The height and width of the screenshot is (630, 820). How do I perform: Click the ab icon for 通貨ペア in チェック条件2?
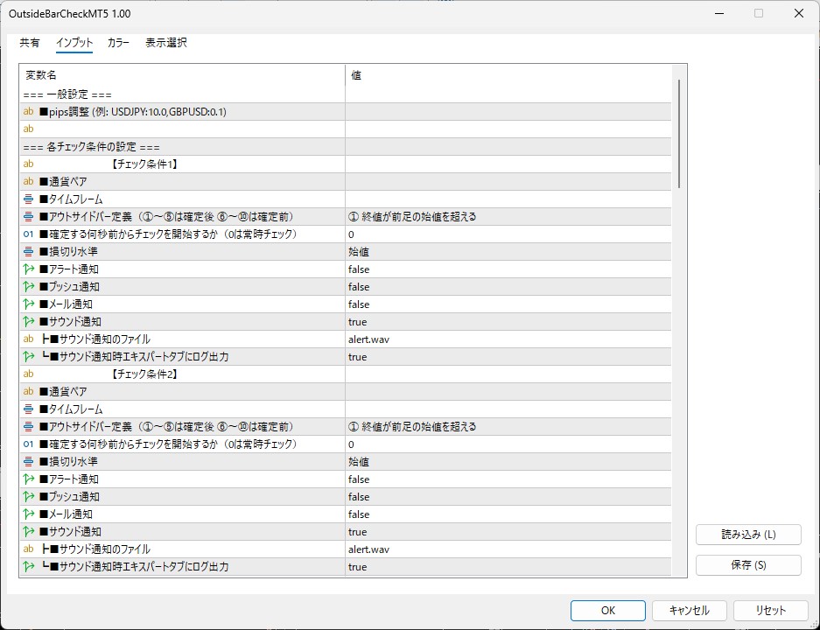[x=29, y=391]
